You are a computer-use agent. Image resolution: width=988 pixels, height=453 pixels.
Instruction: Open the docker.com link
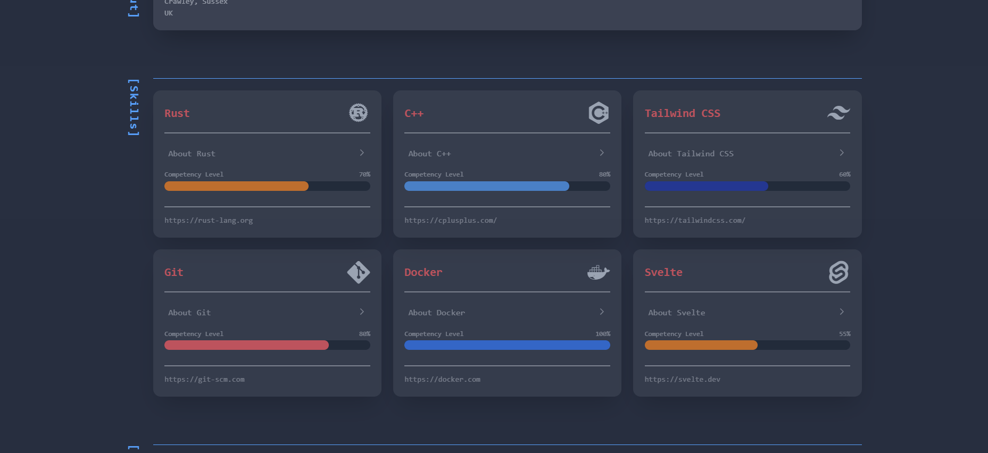442,380
